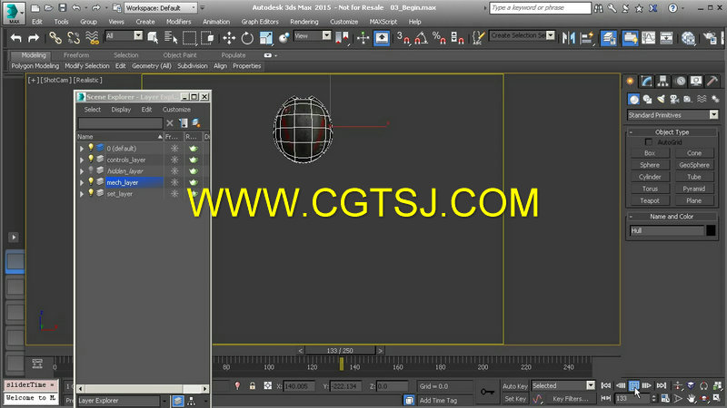Toggle Auto Key animation mode

[514, 386]
